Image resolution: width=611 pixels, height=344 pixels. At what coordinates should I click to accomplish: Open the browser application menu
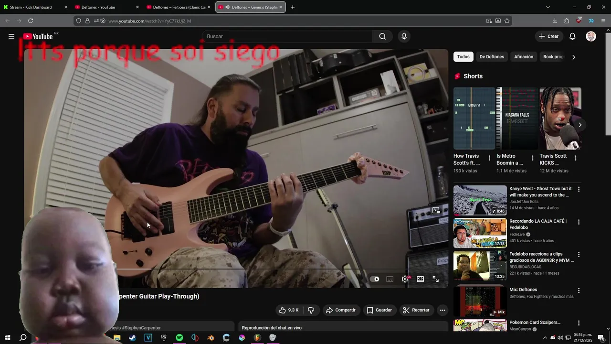603,21
